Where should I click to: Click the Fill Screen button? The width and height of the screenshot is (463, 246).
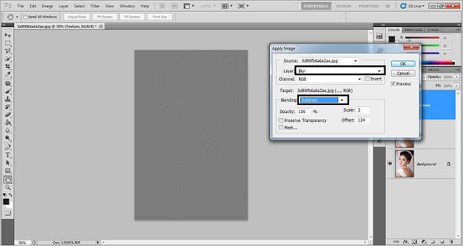click(132, 17)
